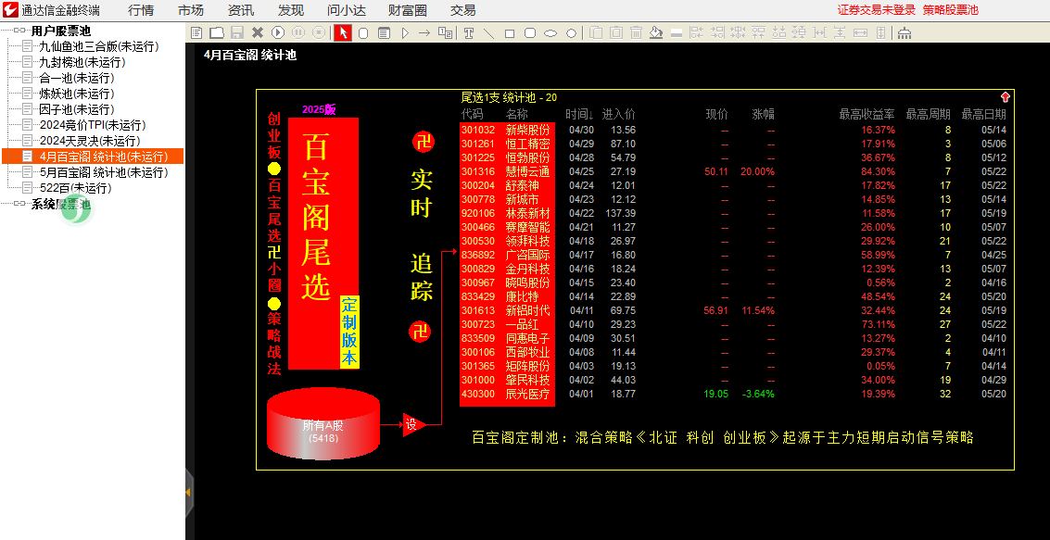Click the 最高日期 column header

click(x=983, y=114)
